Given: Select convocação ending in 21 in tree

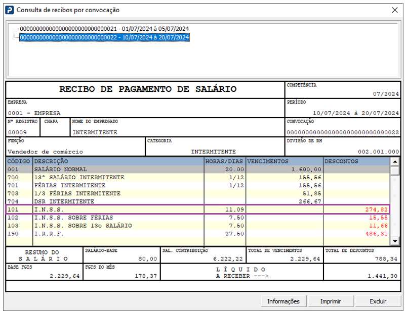Looking at the screenshot, I should click(104, 29).
